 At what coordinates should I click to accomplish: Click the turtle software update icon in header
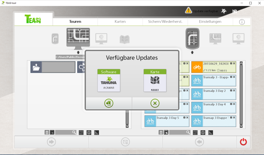[x=224, y=11]
